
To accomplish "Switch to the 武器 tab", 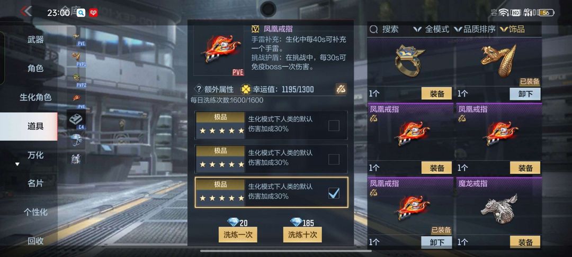I will click(x=35, y=40).
